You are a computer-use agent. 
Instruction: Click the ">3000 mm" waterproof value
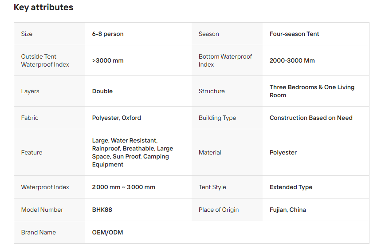108,60
